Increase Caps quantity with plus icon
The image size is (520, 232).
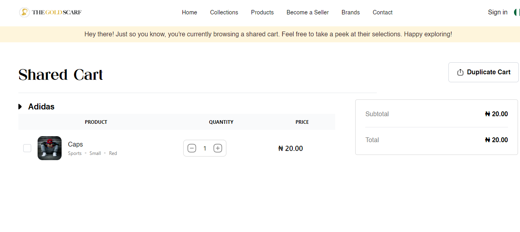218,149
